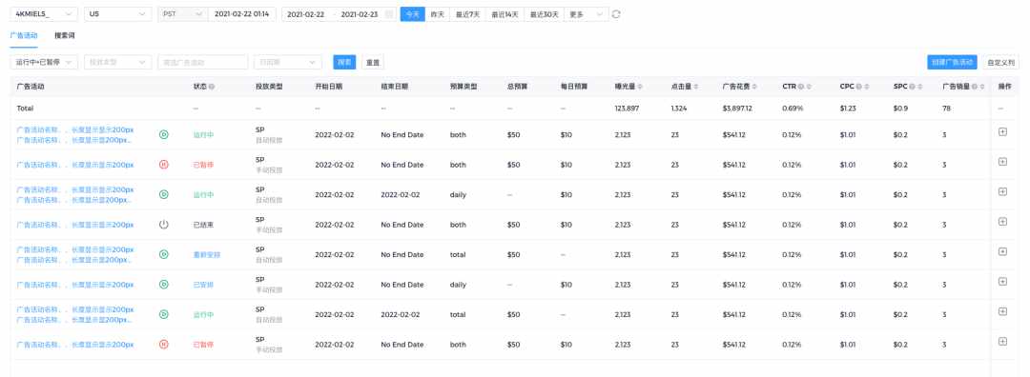
Task: Click the 自定义列 button
Action: pyautogui.click(x=1001, y=62)
